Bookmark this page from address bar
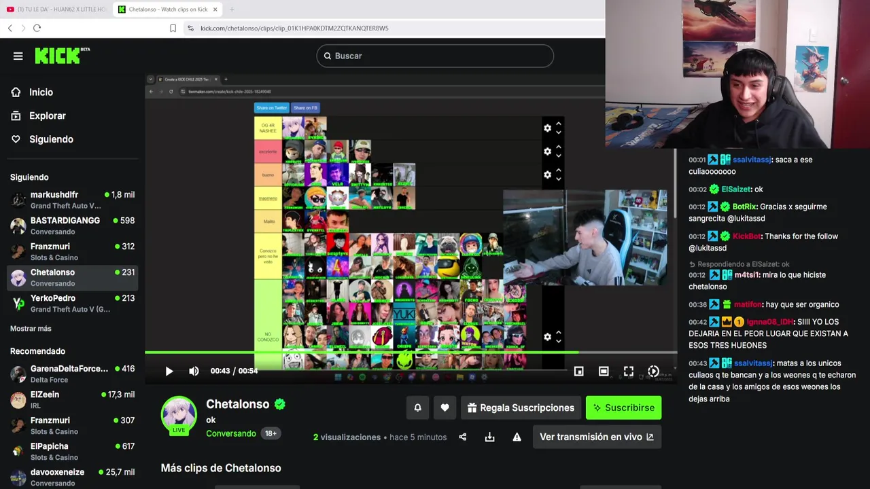Screen dimensions: 870x489 [x=173, y=28]
